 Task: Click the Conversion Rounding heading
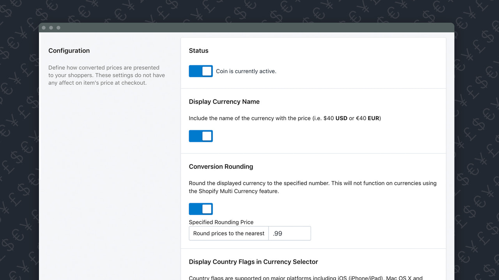[x=221, y=166]
